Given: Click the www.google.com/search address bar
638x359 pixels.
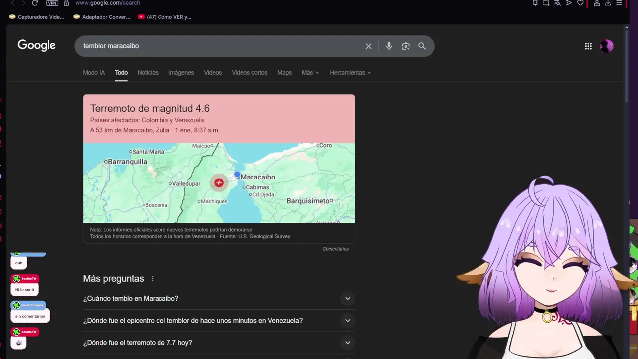Looking at the screenshot, I should pyautogui.click(x=107, y=3).
